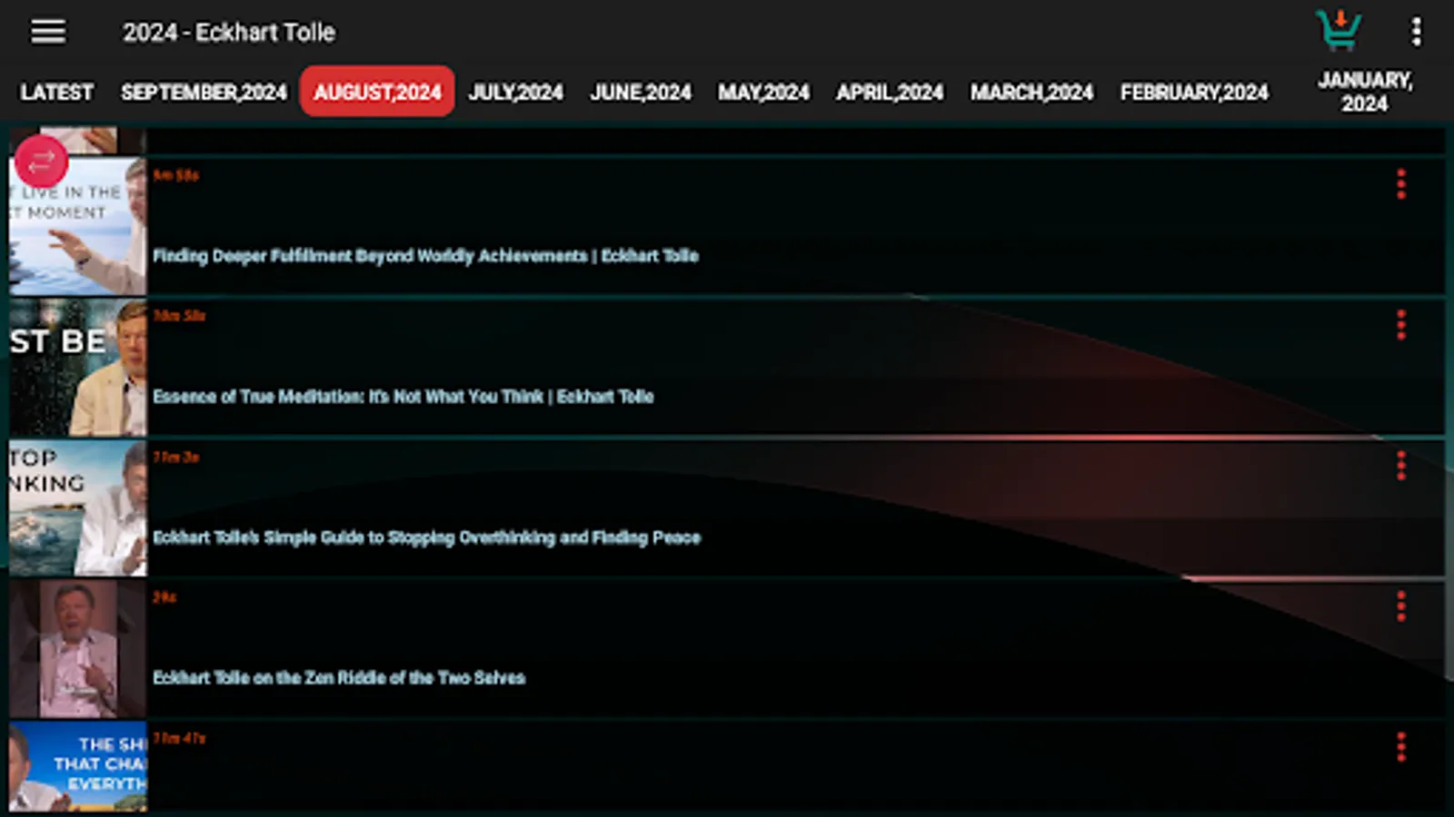Screen dimensions: 1454x817
Task: Open options for Stopping Overthinking video
Action: tap(1400, 466)
